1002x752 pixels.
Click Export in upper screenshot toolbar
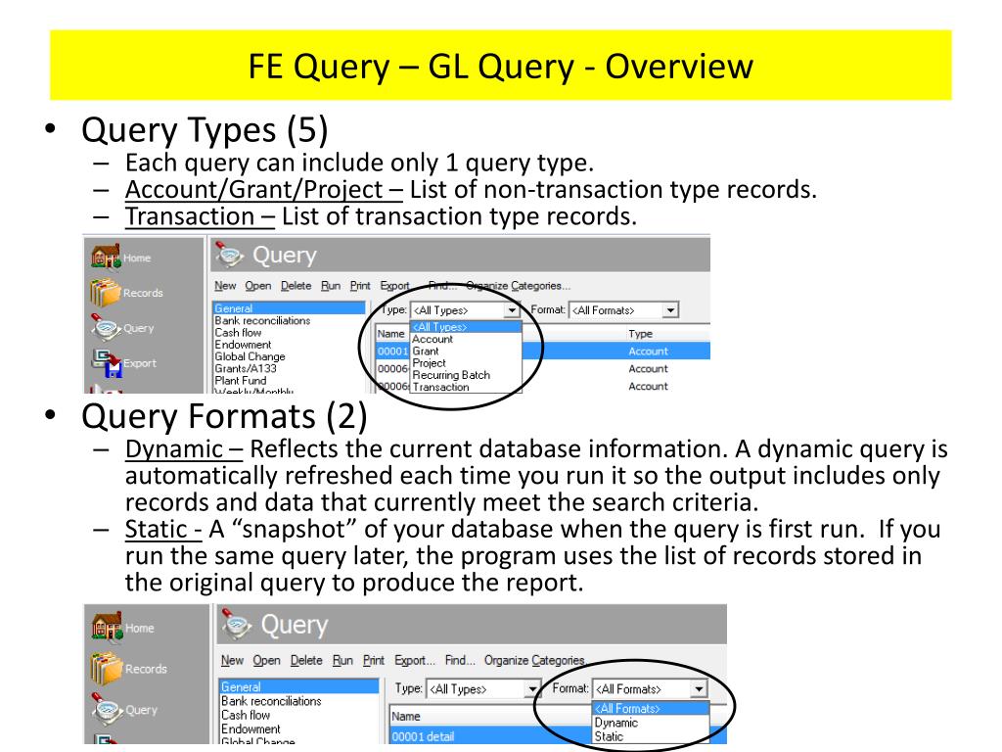tap(395, 286)
